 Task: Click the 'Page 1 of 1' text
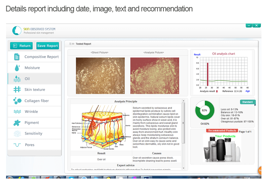(x=245, y=132)
